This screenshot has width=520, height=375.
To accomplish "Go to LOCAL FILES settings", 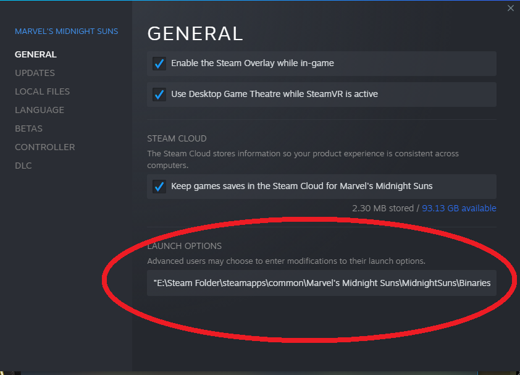I will pos(42,91).
